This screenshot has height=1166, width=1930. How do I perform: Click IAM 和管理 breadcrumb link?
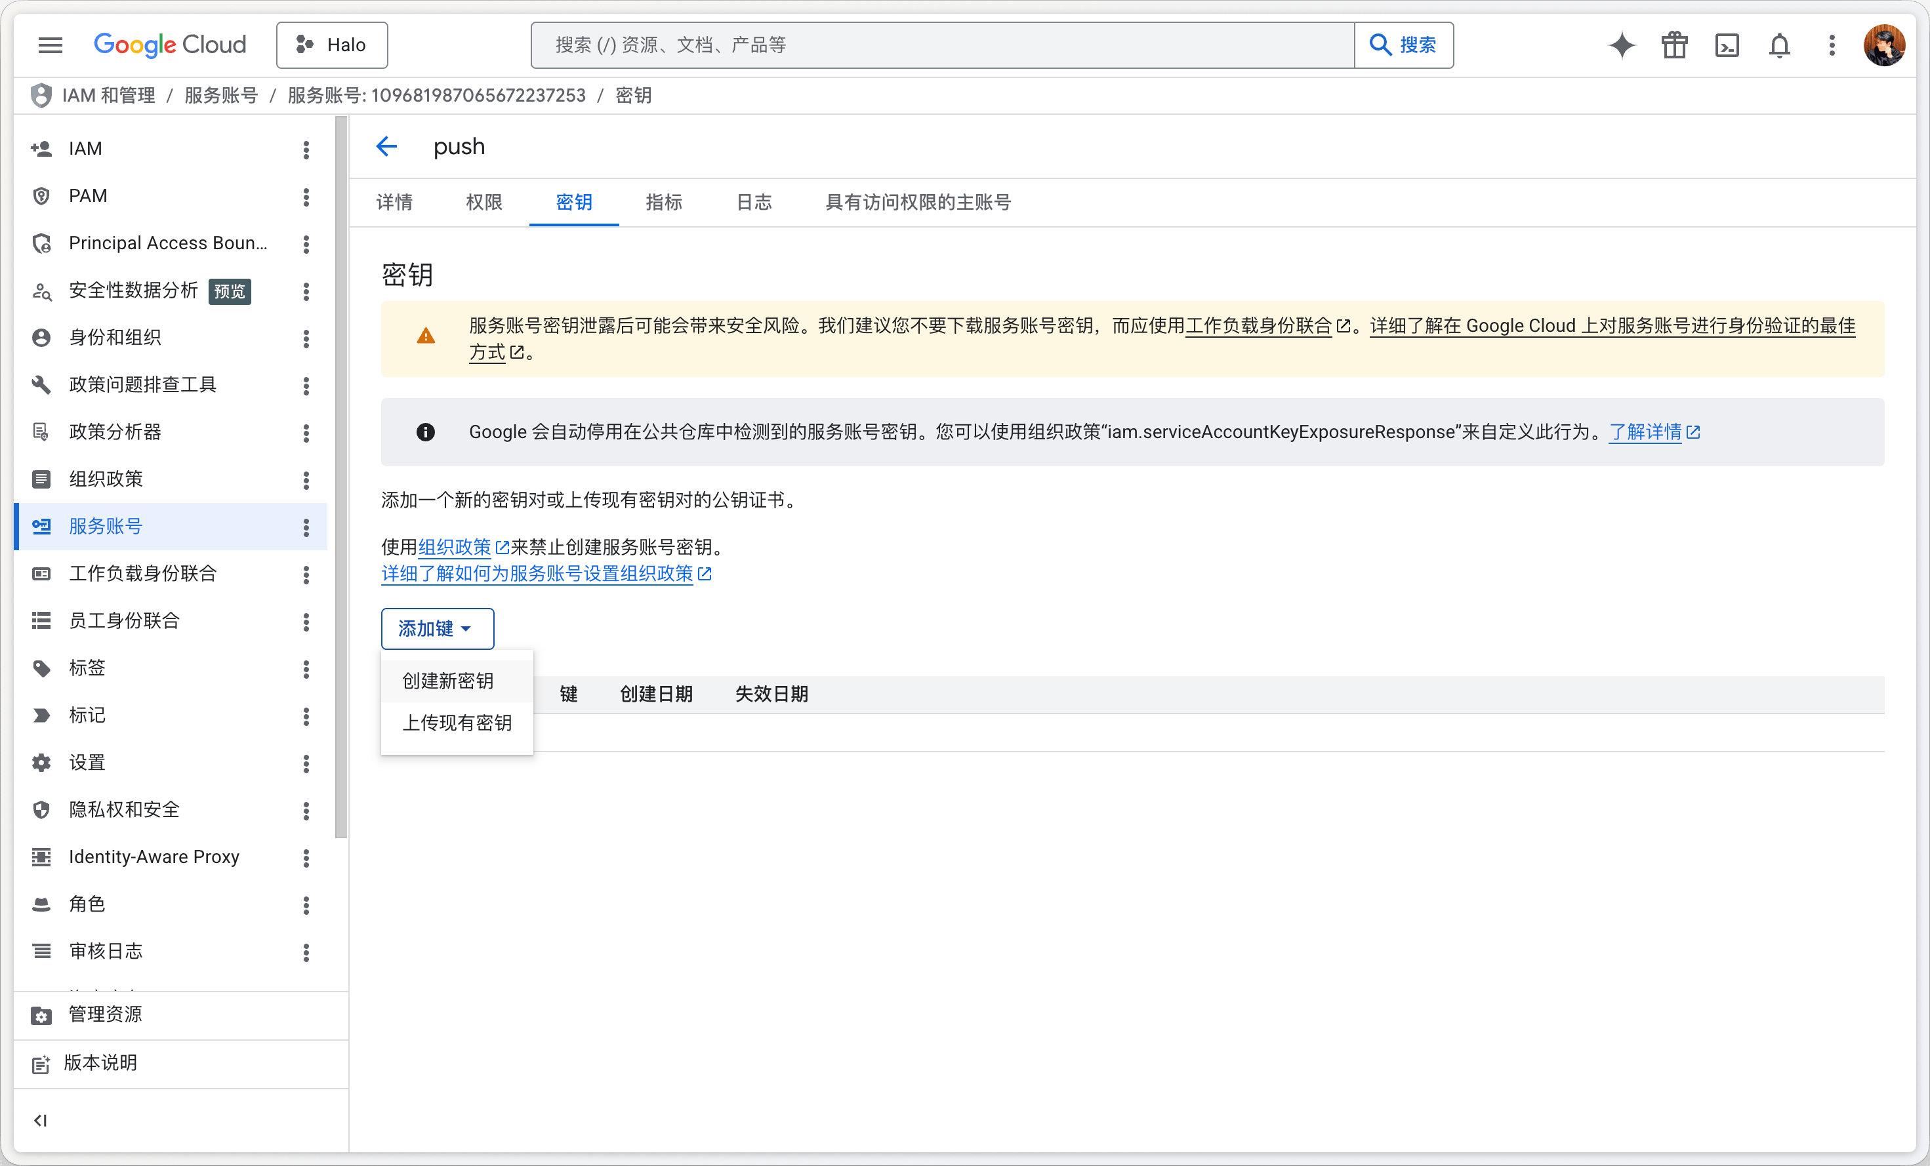pyautogui.click(x=108, y=96)
